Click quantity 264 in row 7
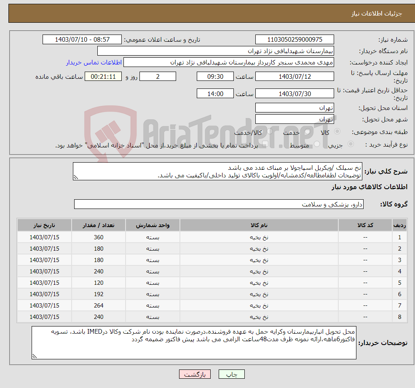Viewport: 415px width, 388px height. tap(99, 306)
